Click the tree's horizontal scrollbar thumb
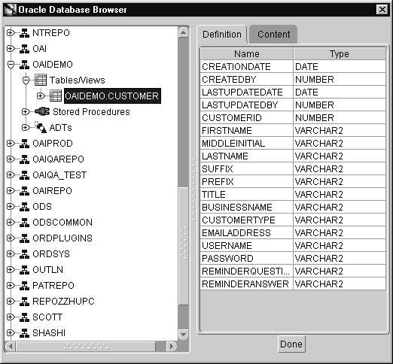 [x=86, y=347]
